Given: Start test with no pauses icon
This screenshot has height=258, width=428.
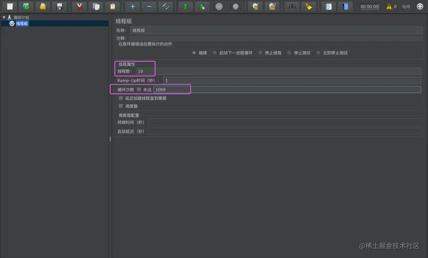Looking at the screenshot, I should (x=202, y=6).
